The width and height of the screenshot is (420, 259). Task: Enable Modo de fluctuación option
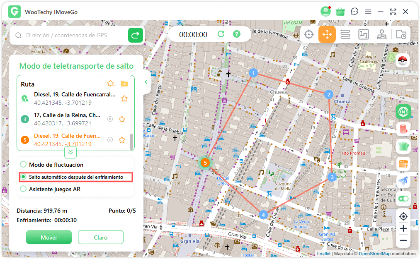tap(24, 165)
